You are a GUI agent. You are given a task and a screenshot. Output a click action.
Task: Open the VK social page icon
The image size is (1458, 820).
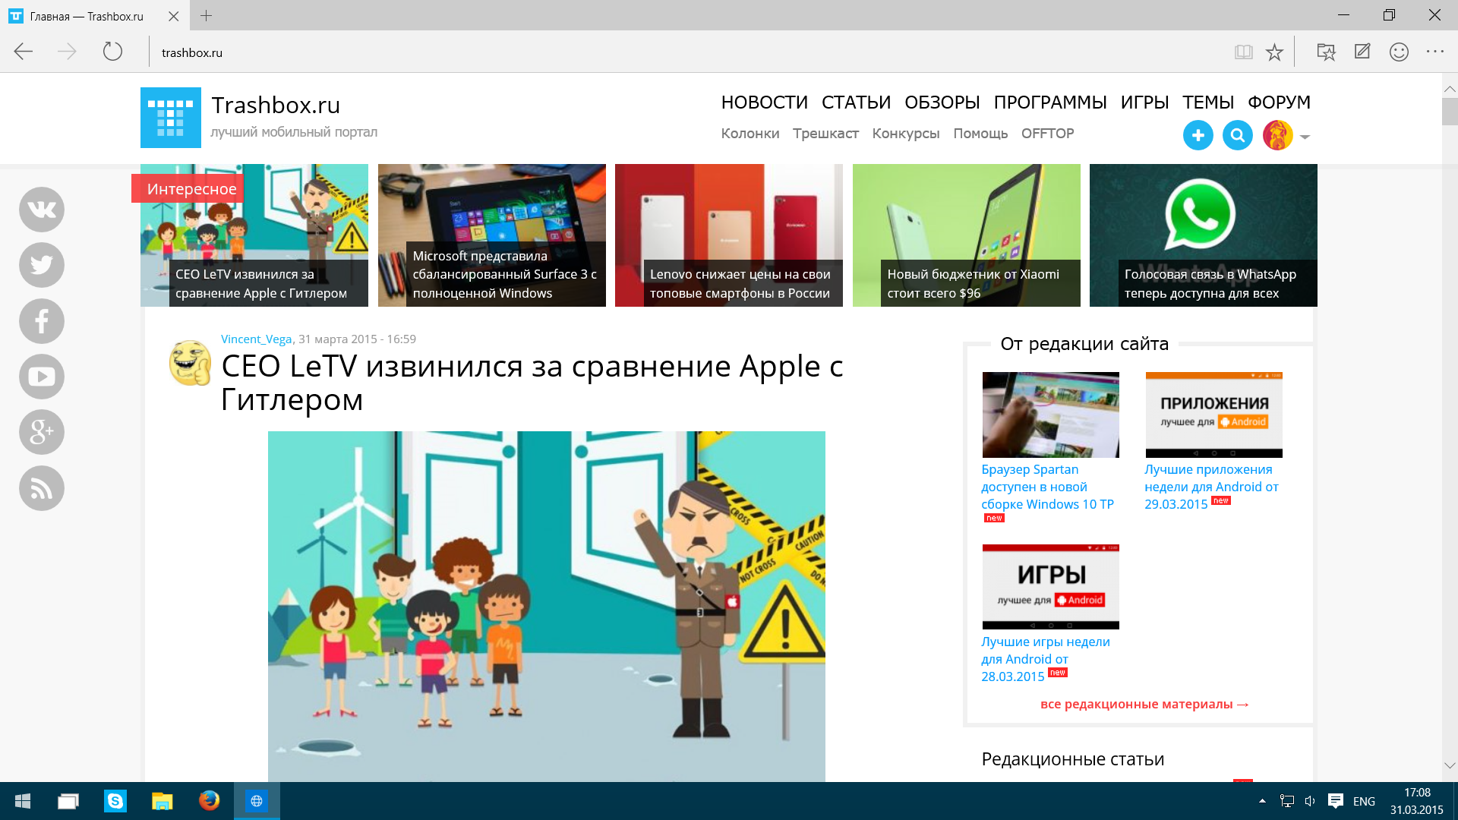tap(42, 210)
